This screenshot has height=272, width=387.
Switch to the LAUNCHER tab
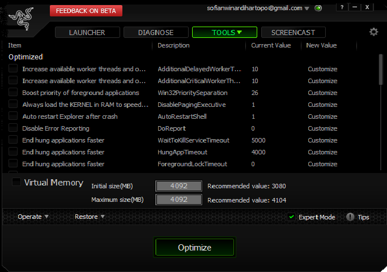tap(87, 32)
